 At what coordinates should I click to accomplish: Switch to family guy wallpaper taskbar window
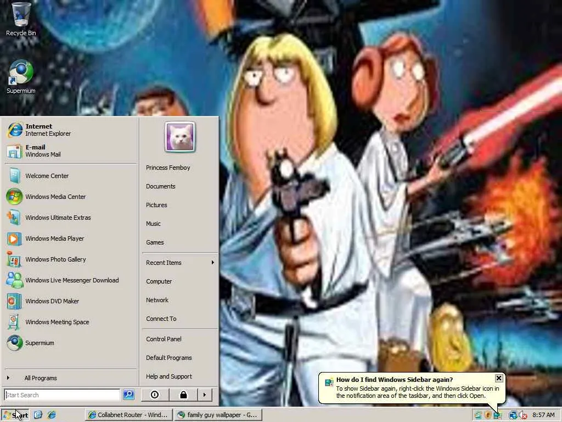[218, 415]
